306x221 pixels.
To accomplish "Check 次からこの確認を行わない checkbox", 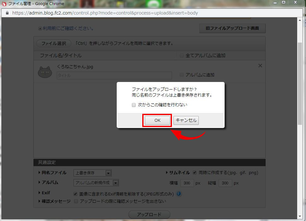I will pyautogui.click(x=134, y=105).
